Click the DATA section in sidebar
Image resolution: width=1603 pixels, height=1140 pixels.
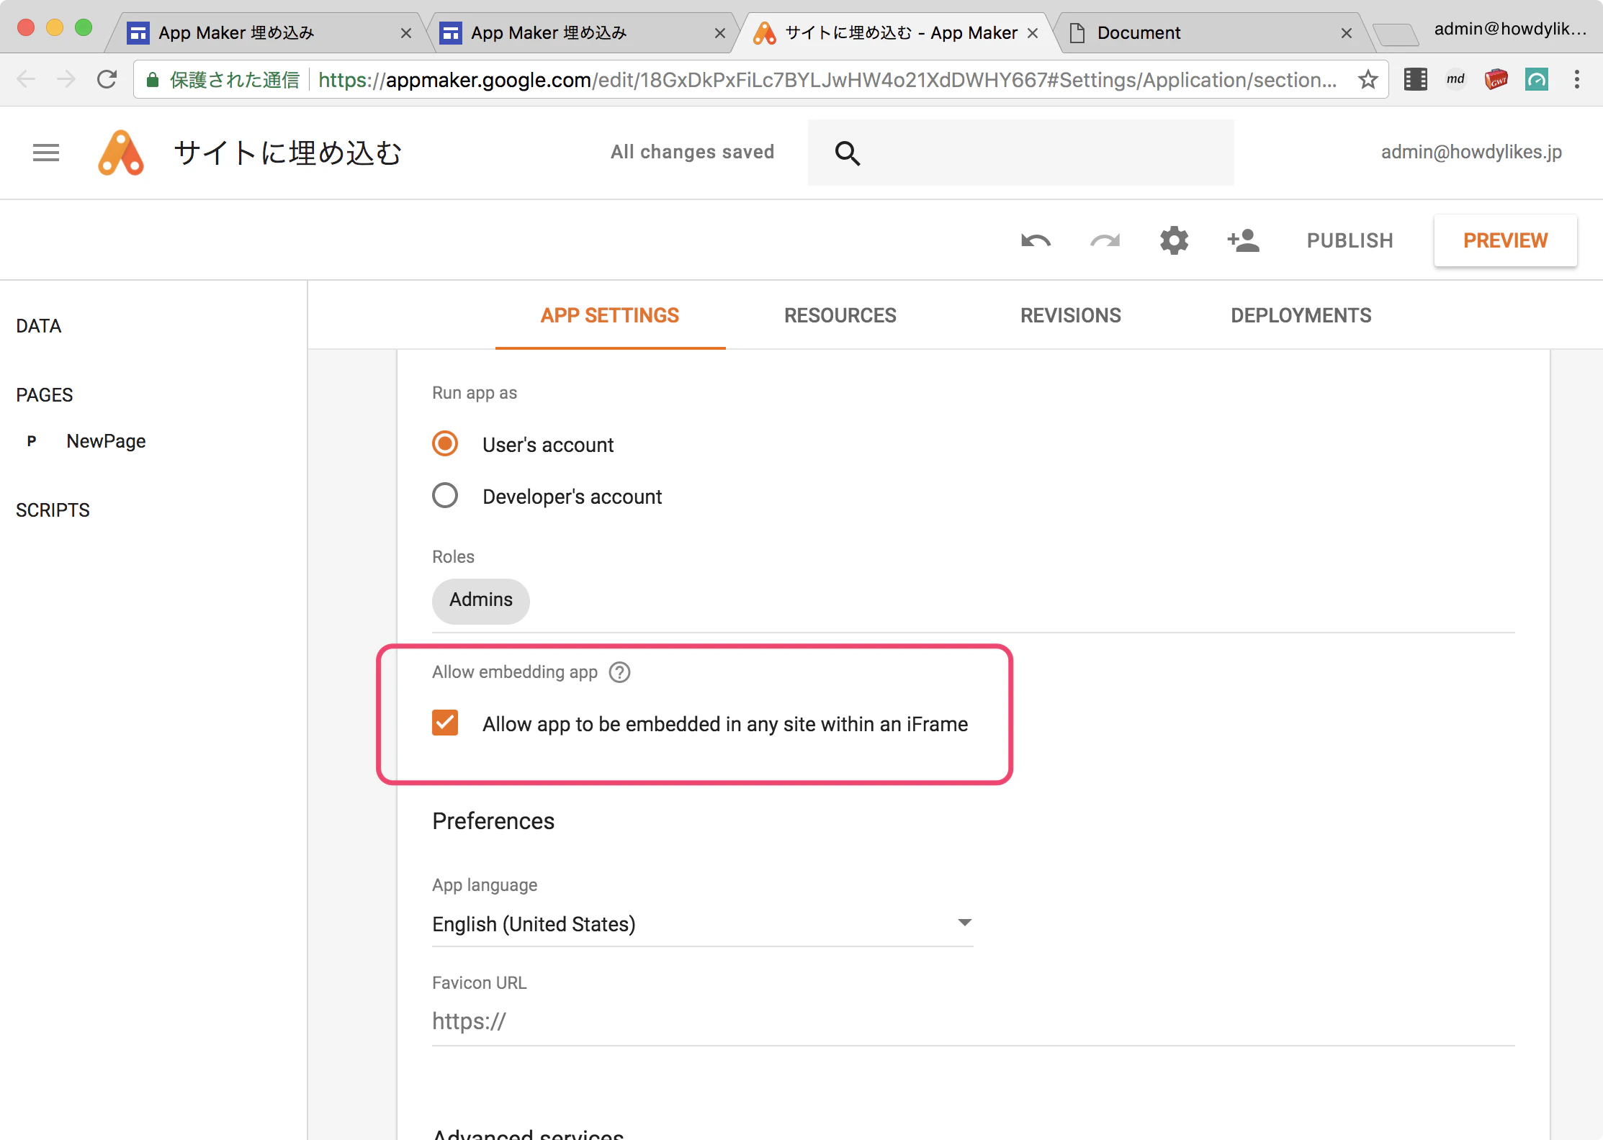point(39,326)
